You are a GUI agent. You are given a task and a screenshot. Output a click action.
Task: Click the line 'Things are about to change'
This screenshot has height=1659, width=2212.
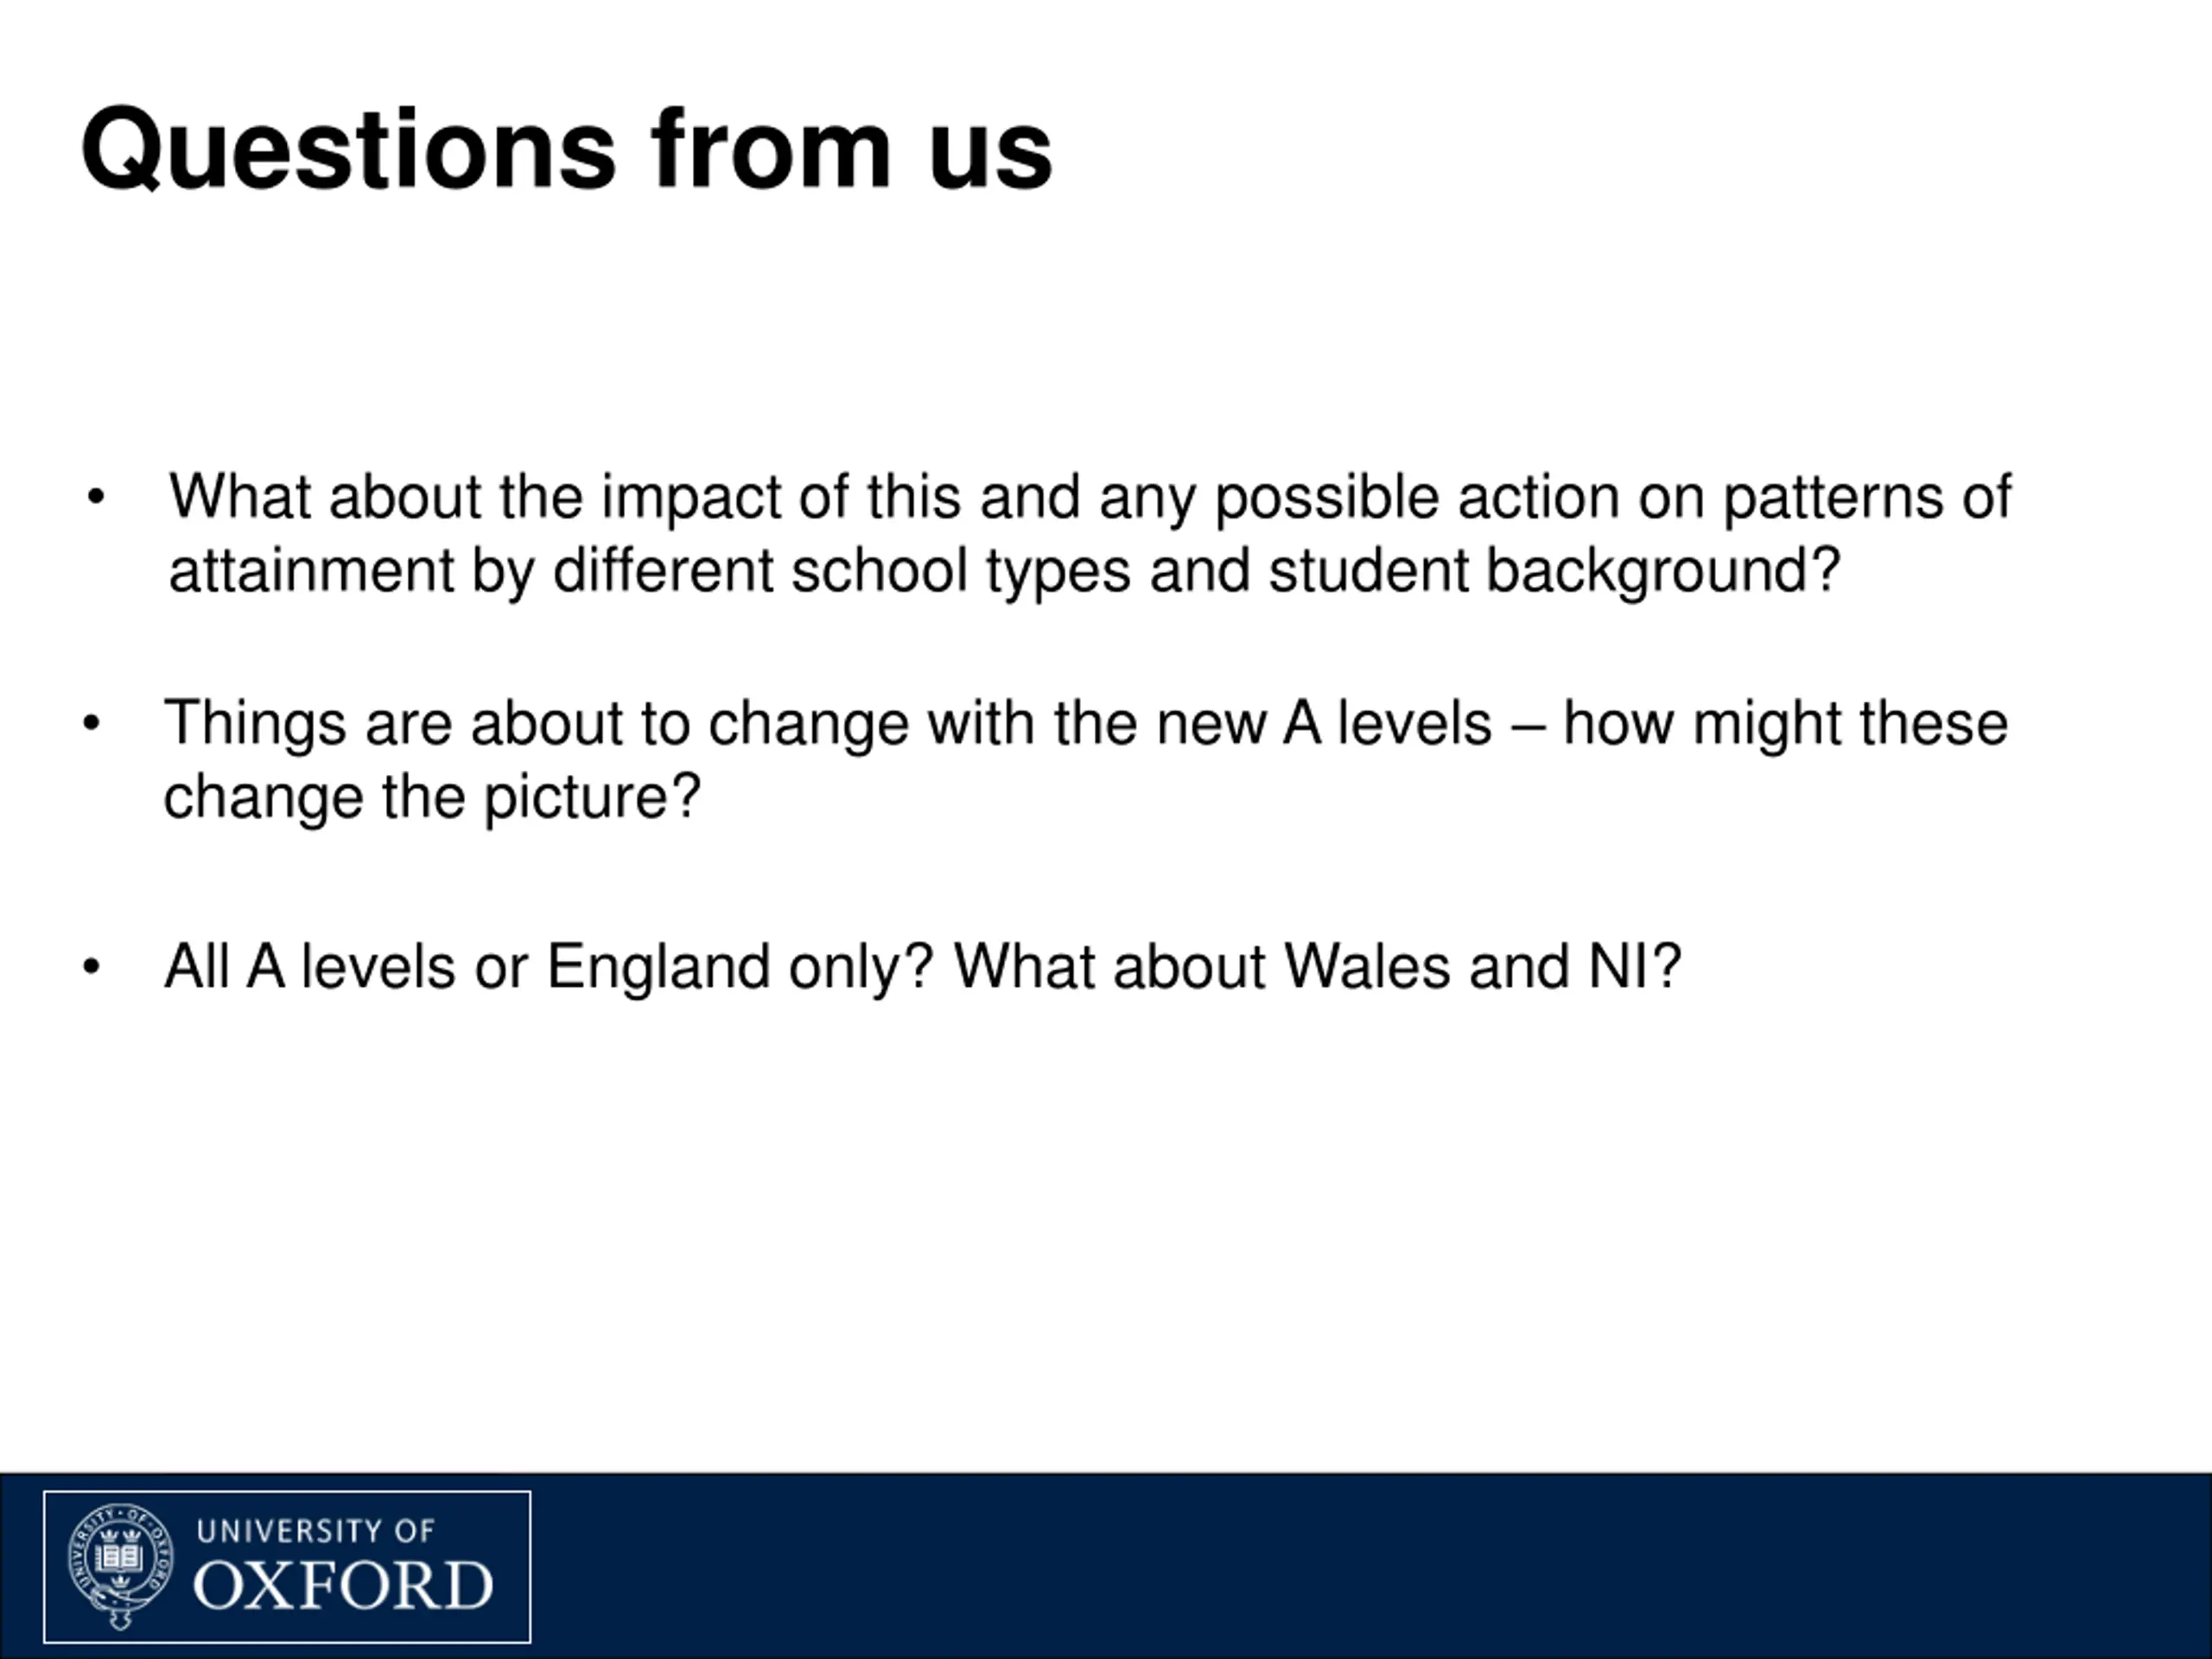pos(1086,724)
